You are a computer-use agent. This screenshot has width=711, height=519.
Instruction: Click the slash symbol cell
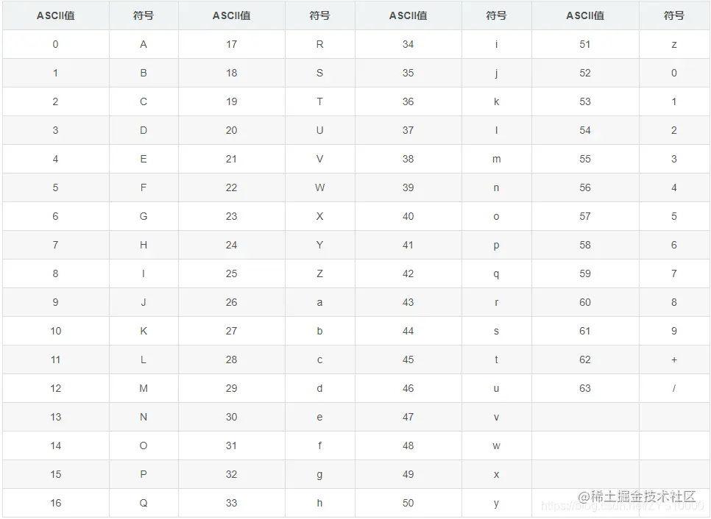click(673, 388)
